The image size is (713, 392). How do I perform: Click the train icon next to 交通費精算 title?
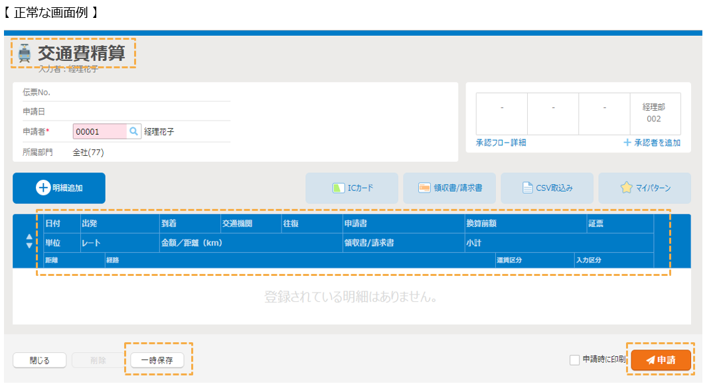[25, 54]
